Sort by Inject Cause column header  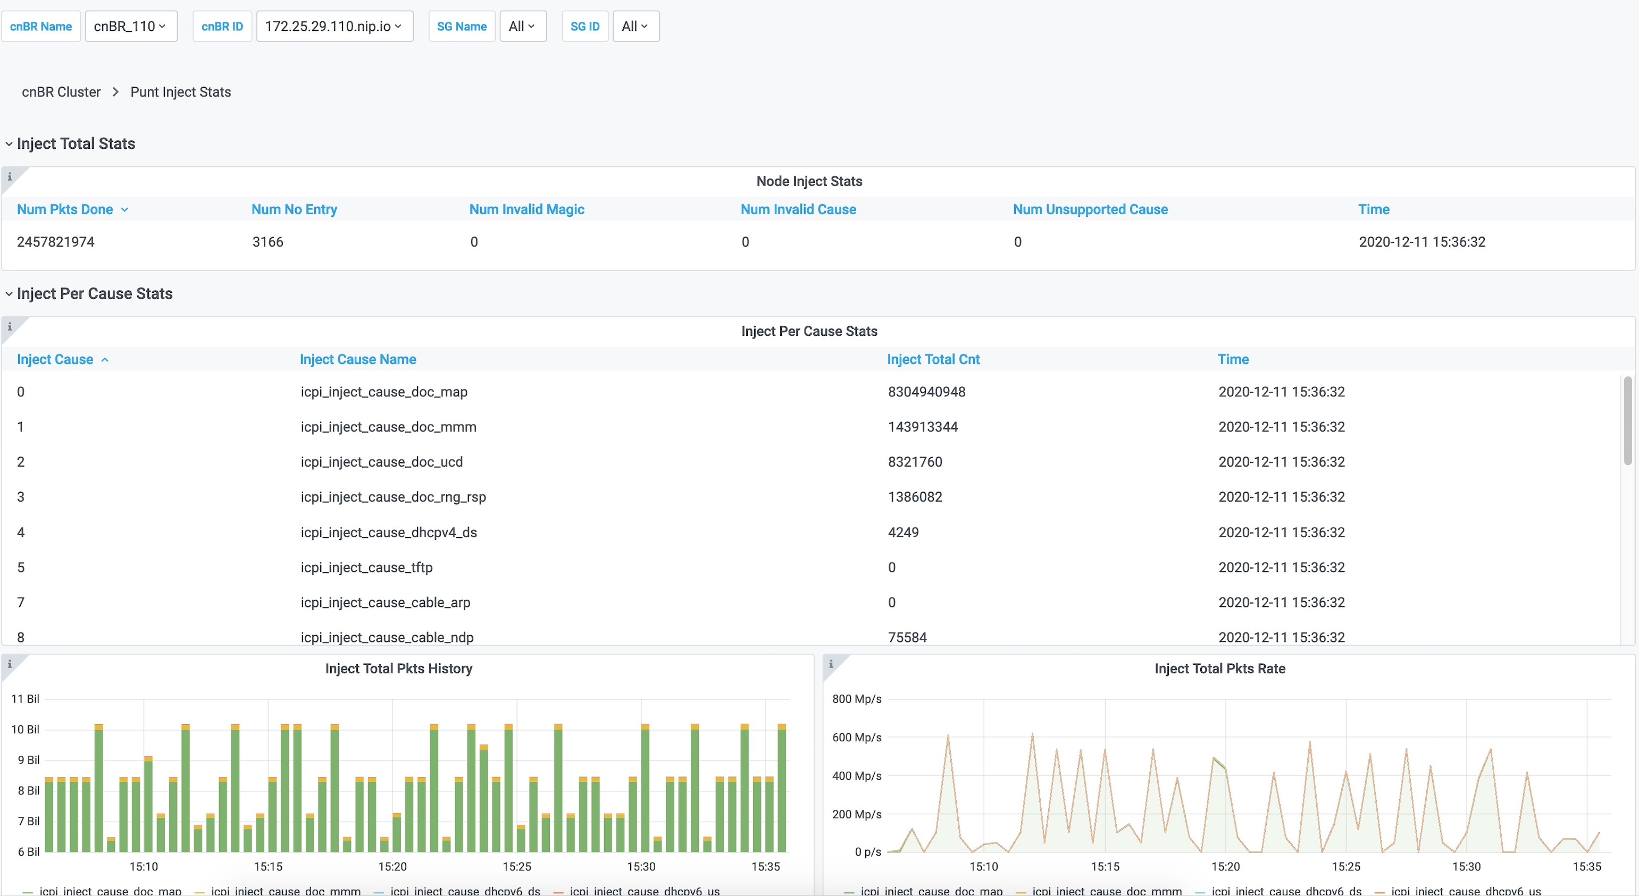pos(62,359)
